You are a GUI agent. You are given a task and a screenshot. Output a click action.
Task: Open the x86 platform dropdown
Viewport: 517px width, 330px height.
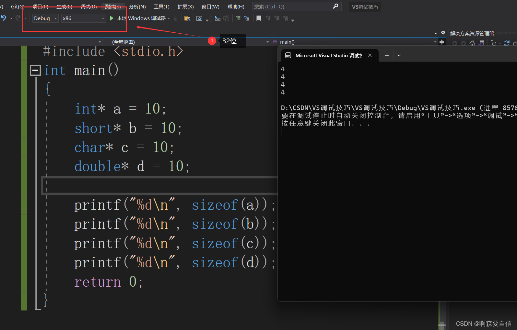(83, 18)
